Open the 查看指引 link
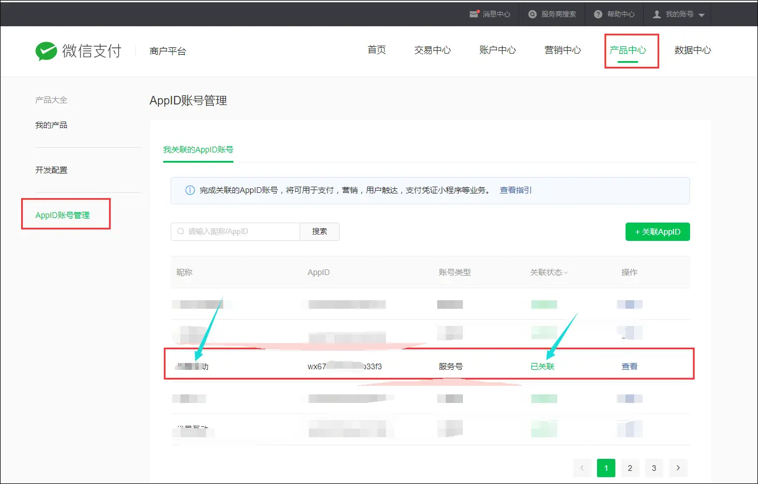This screenshot has height=484, width=758. [516, 190]
